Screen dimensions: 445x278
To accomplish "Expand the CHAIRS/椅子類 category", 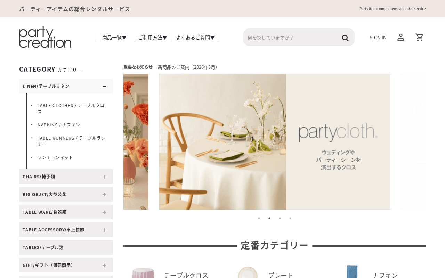I will (x=104, y=177).
